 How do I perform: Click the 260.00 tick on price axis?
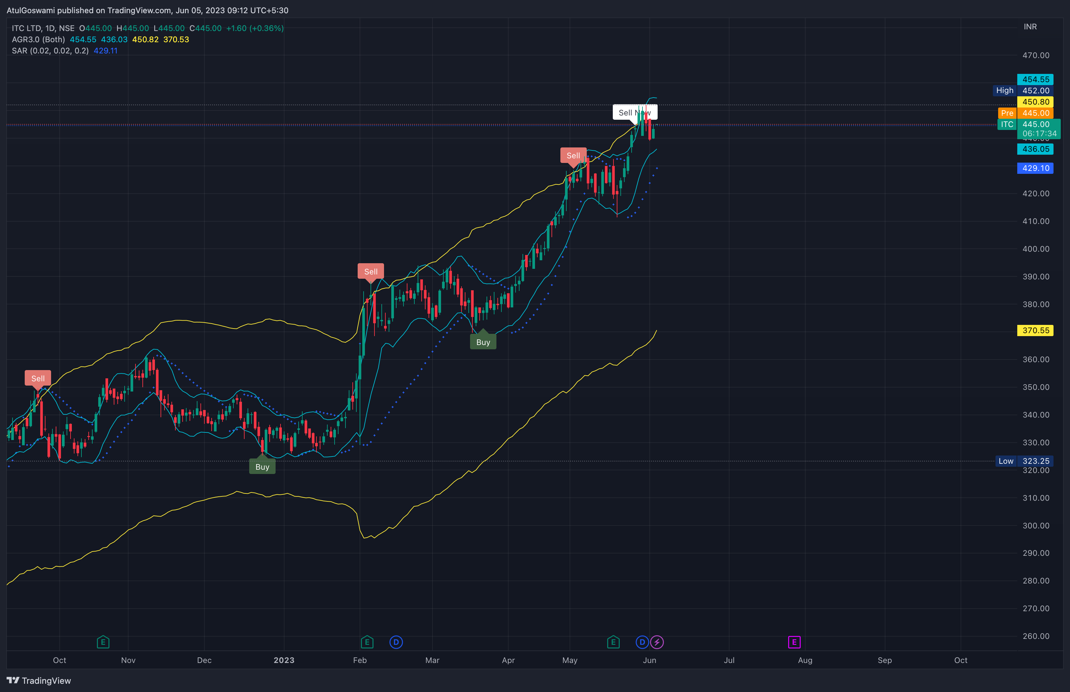tap(1035, 636)
